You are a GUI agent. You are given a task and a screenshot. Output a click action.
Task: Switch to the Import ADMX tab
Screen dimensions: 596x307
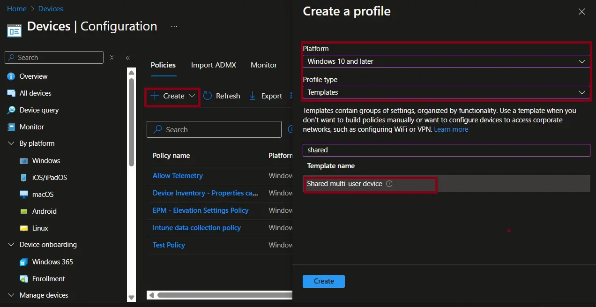(214, 65)
